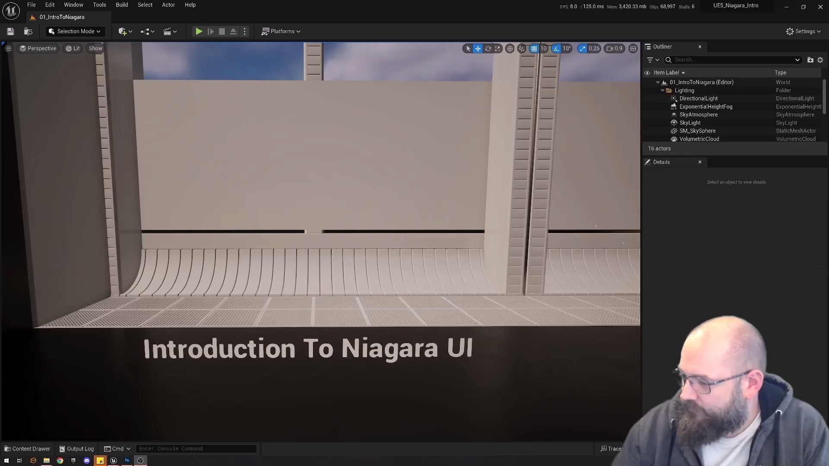
Task: Toggle the Outliner visibility eye column
Action: (647, 73)
